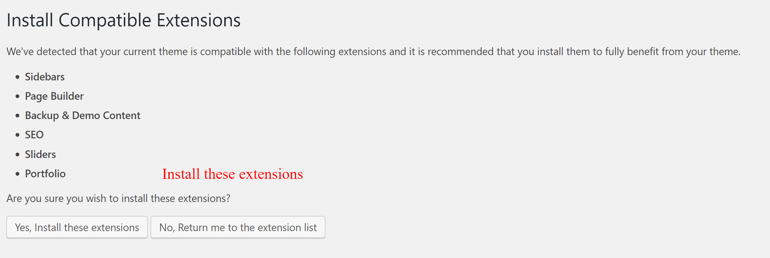Click the bullet point beside SEO
The image size is (770, 258).
[x=17, y=135]
